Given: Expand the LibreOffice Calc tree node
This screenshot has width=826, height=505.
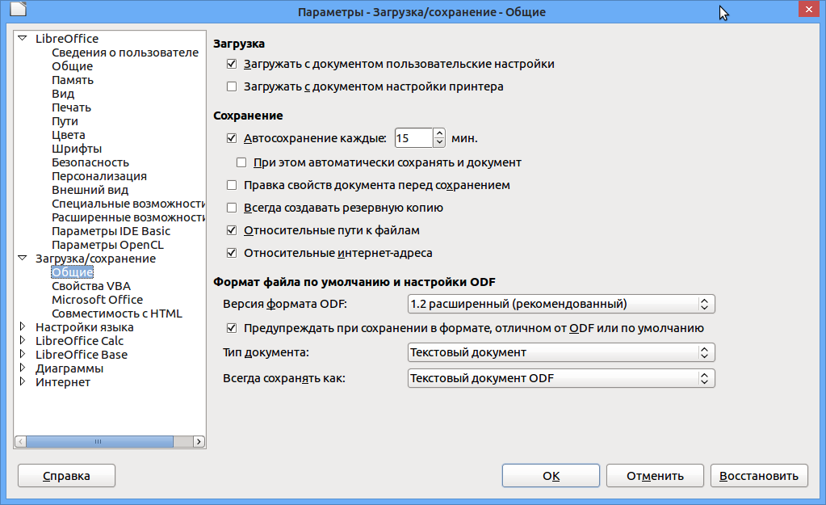Looking at the screenshot, I should [22, 340].
